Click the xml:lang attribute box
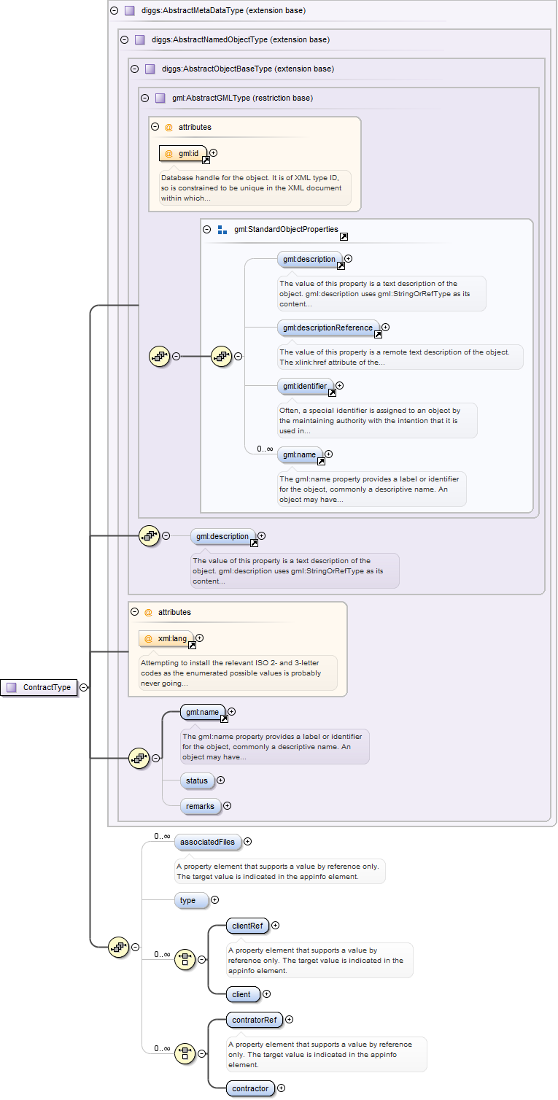Screen dimensions: 558x1100 (167, 638)
